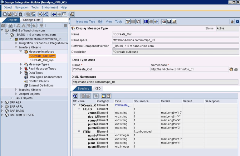The image size is (240, 156).
Task: Click the maxLength="18" details cell
Action: [171, 139]
